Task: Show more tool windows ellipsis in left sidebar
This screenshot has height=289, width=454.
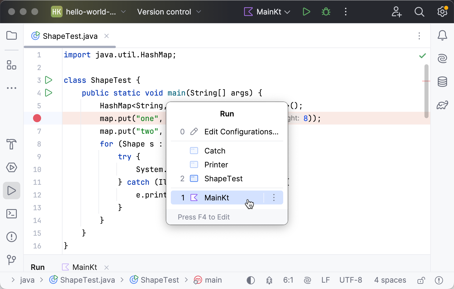Action: click(x=12, y=88)
